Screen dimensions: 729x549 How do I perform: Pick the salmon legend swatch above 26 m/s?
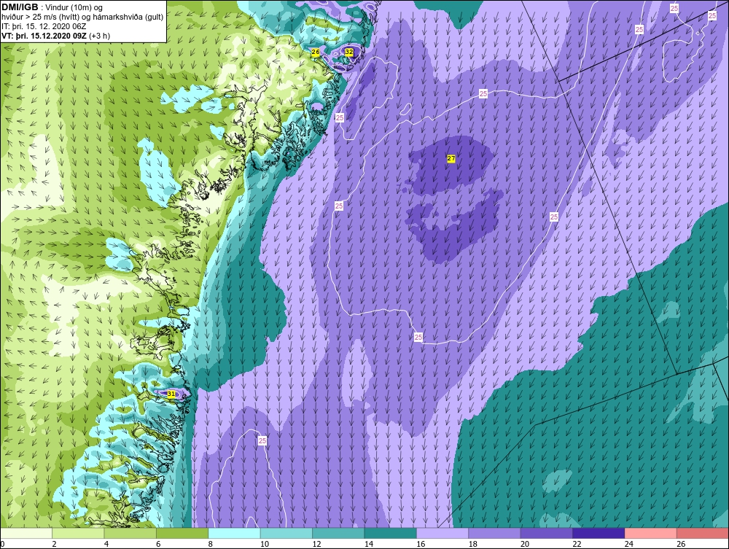tap(703, 533)
